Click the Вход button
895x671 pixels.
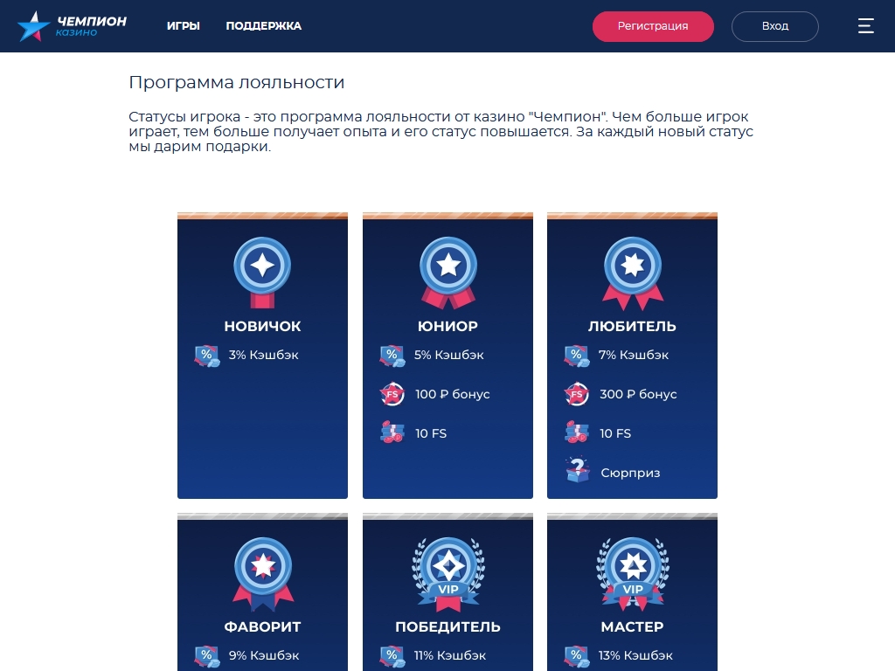click(775, 26)
